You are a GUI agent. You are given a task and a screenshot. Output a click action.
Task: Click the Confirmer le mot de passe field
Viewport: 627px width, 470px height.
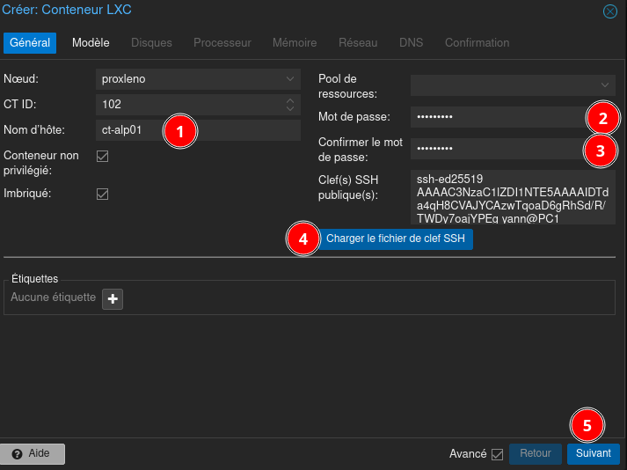point(492,149)
